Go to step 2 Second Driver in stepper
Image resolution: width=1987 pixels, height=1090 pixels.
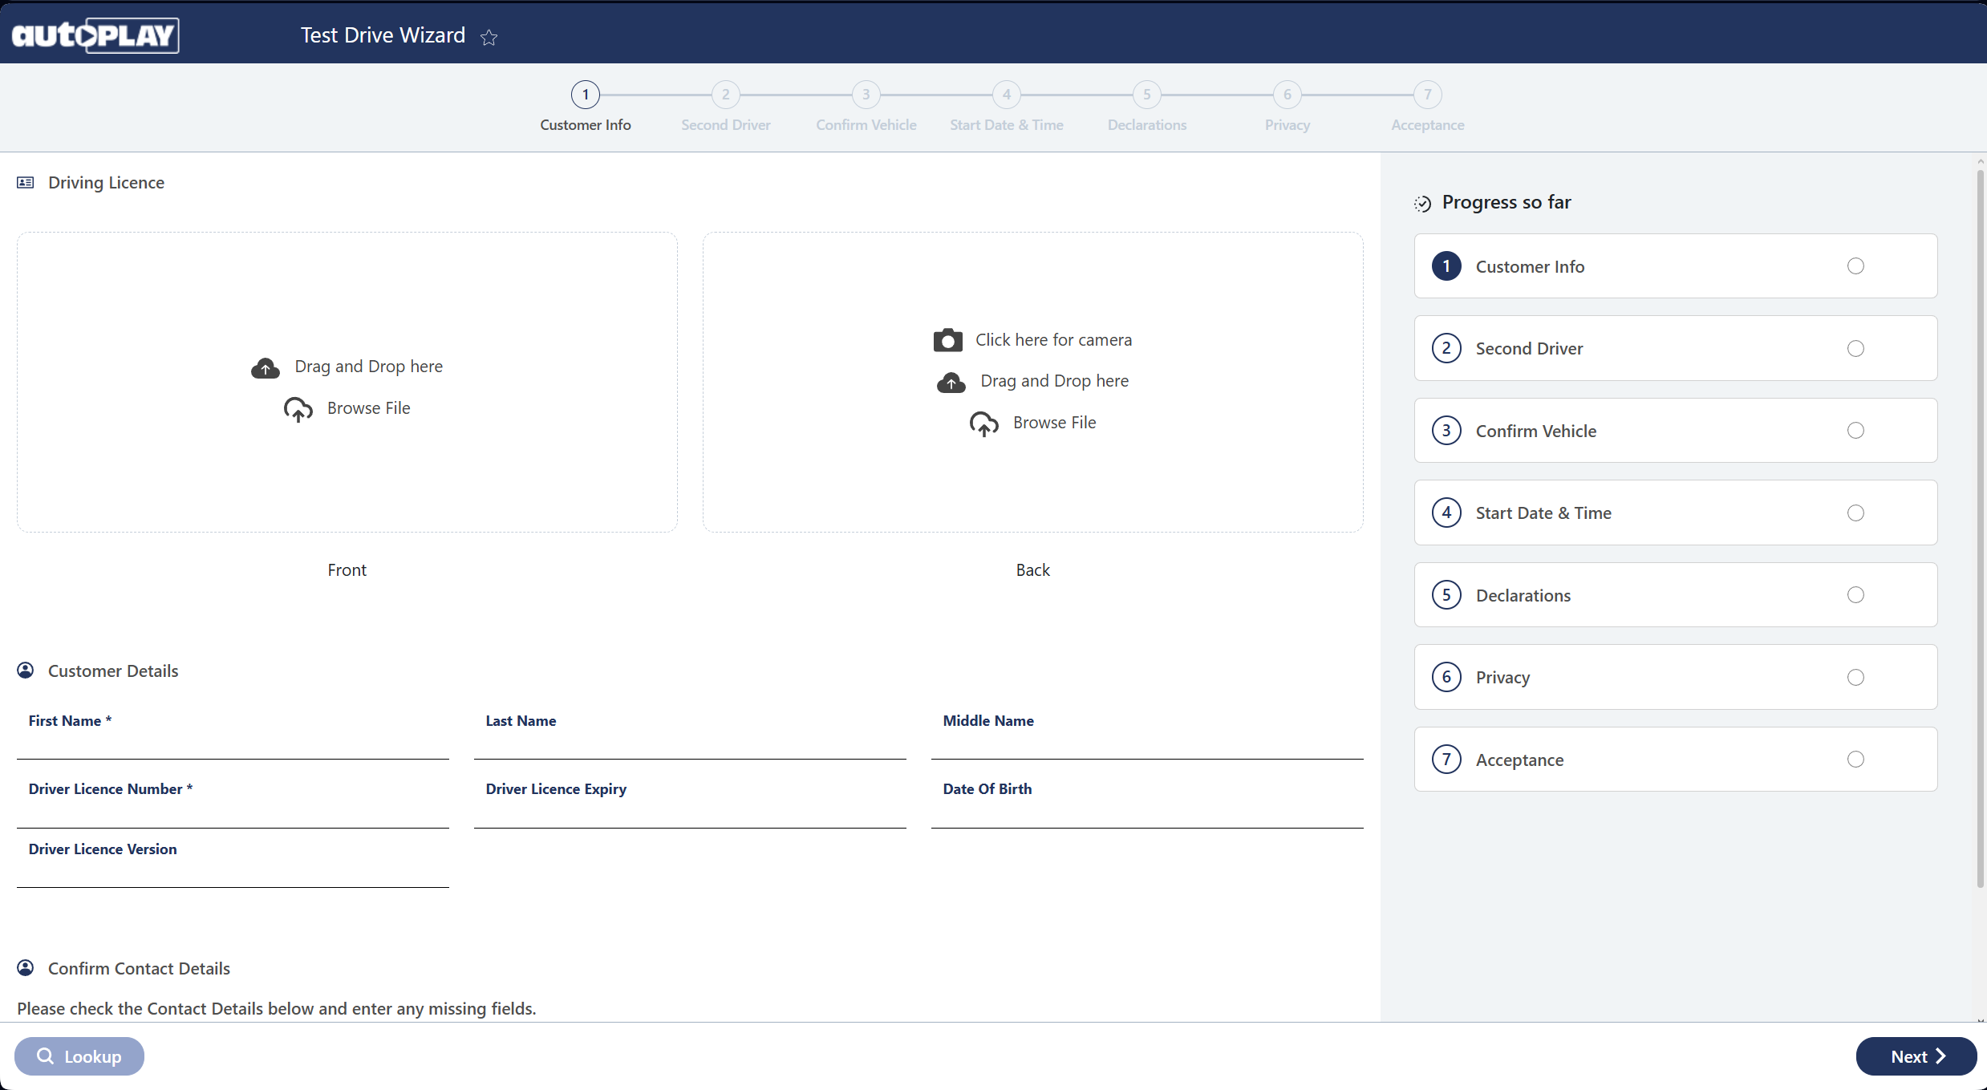[725, 95]
